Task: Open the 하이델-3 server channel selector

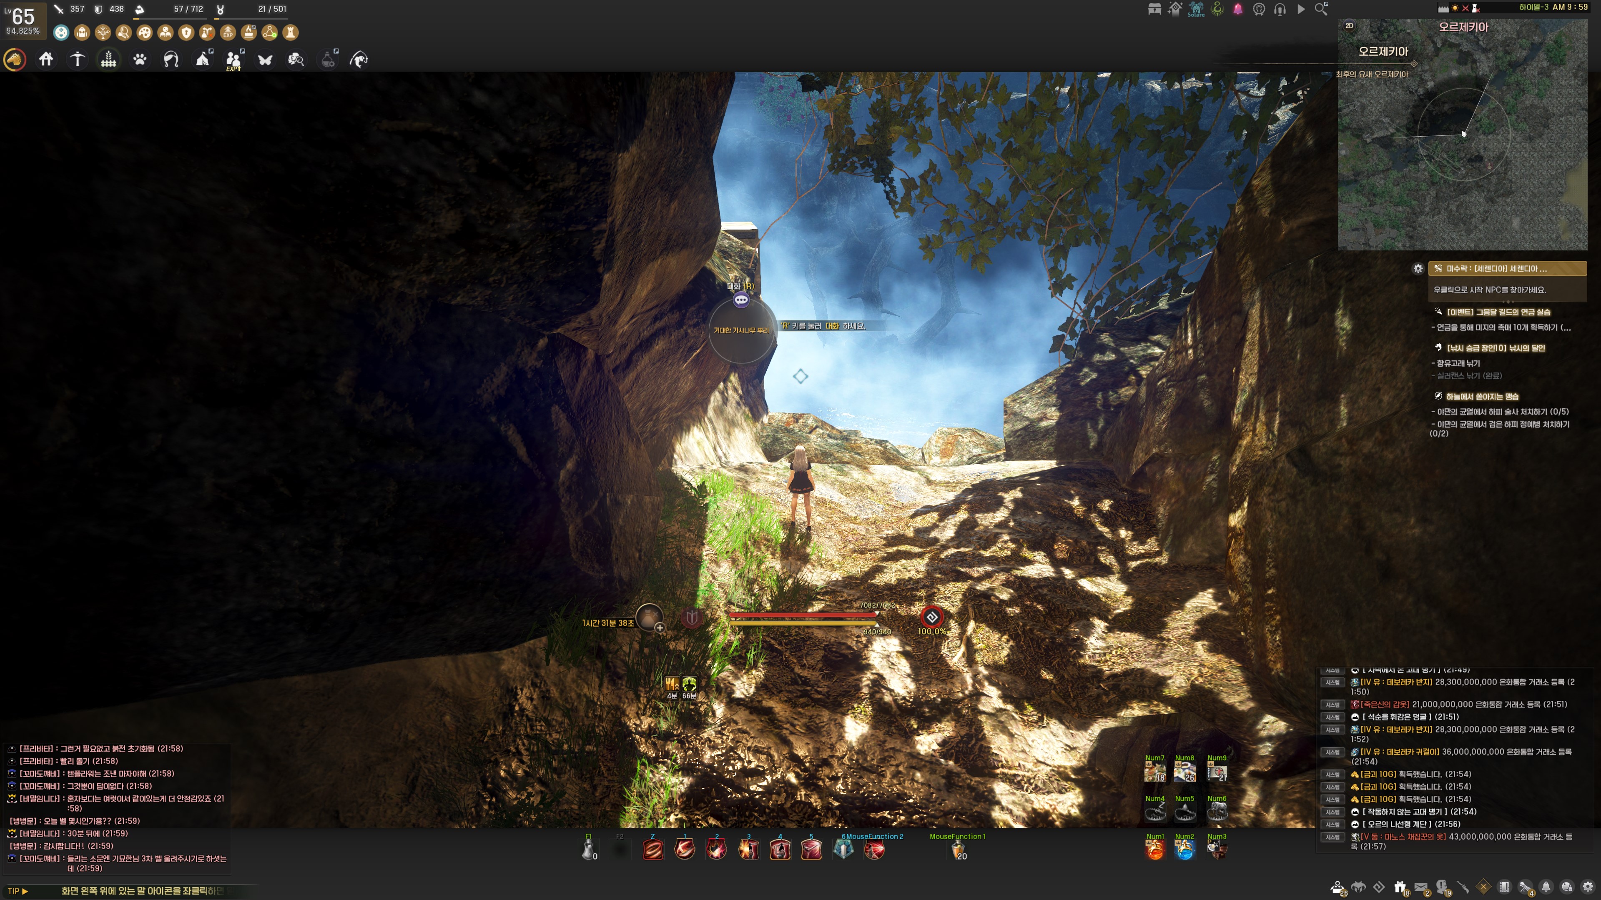Action: (1533, 7)
